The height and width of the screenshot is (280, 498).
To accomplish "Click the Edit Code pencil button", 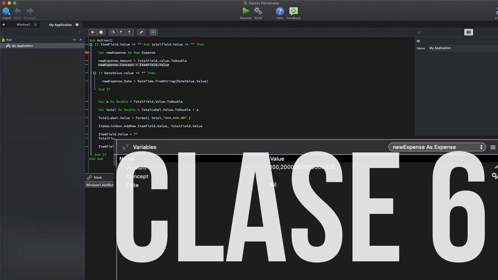I will point(142,32).
